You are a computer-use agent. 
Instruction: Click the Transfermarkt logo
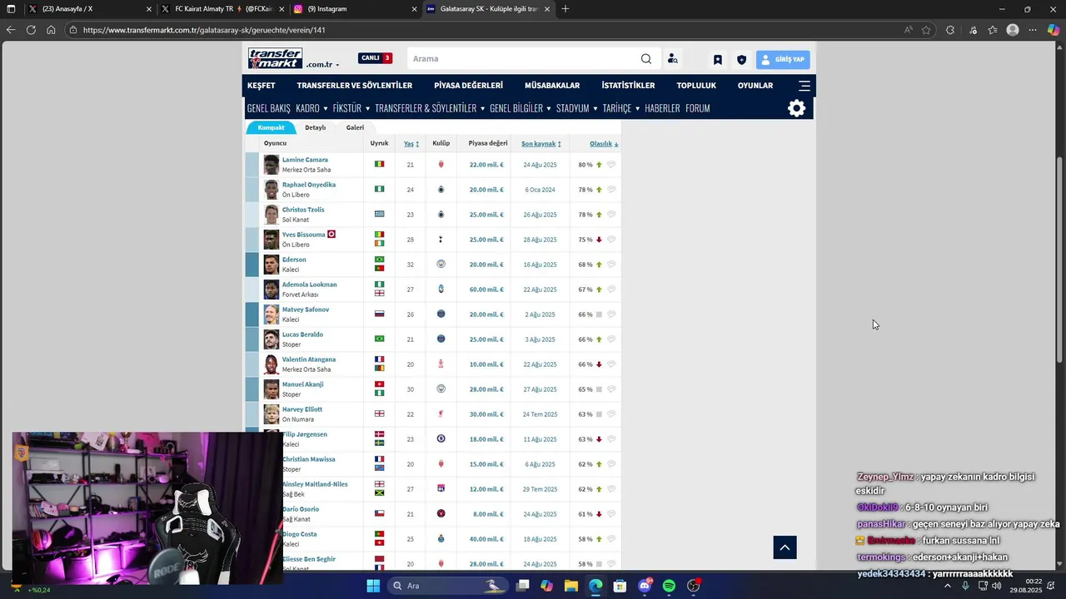click(275, 58)
